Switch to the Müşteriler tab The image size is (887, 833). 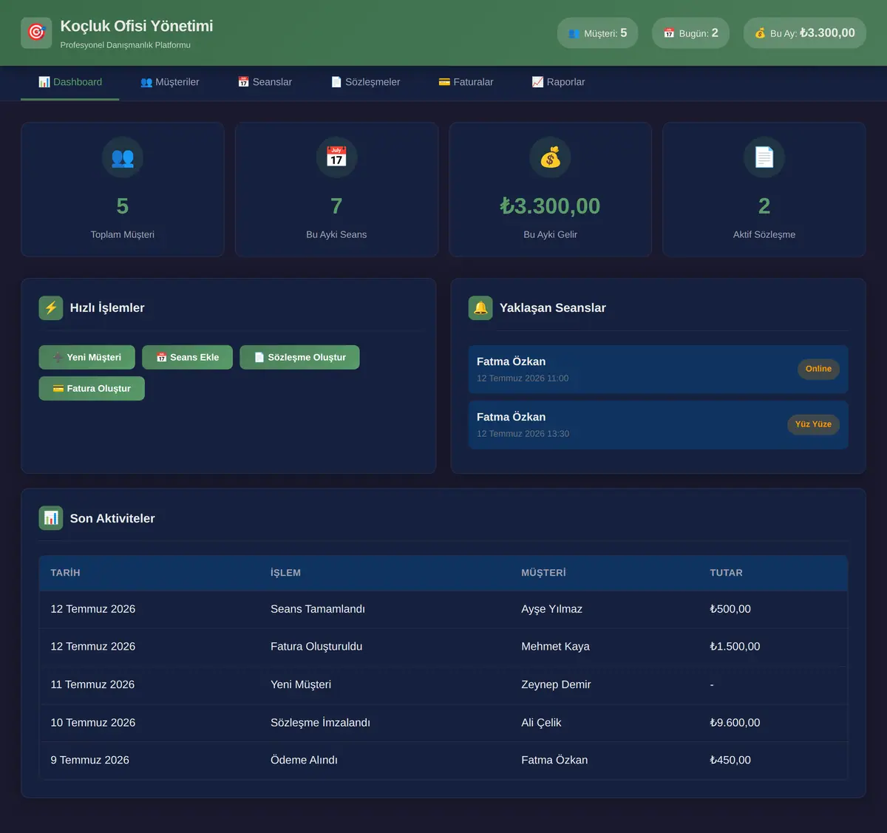coord(170,82)
